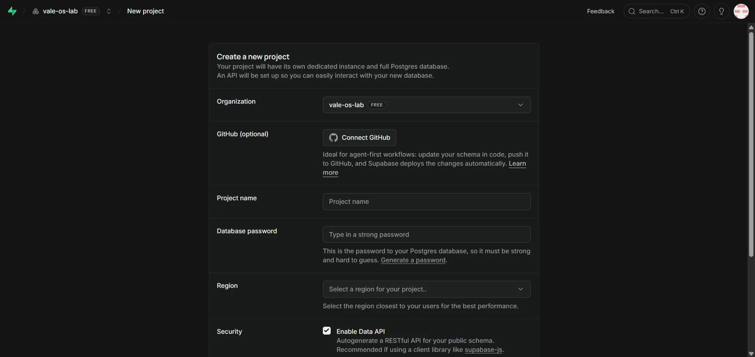
Task: Open the Search command box
Action: coord(657,11)
